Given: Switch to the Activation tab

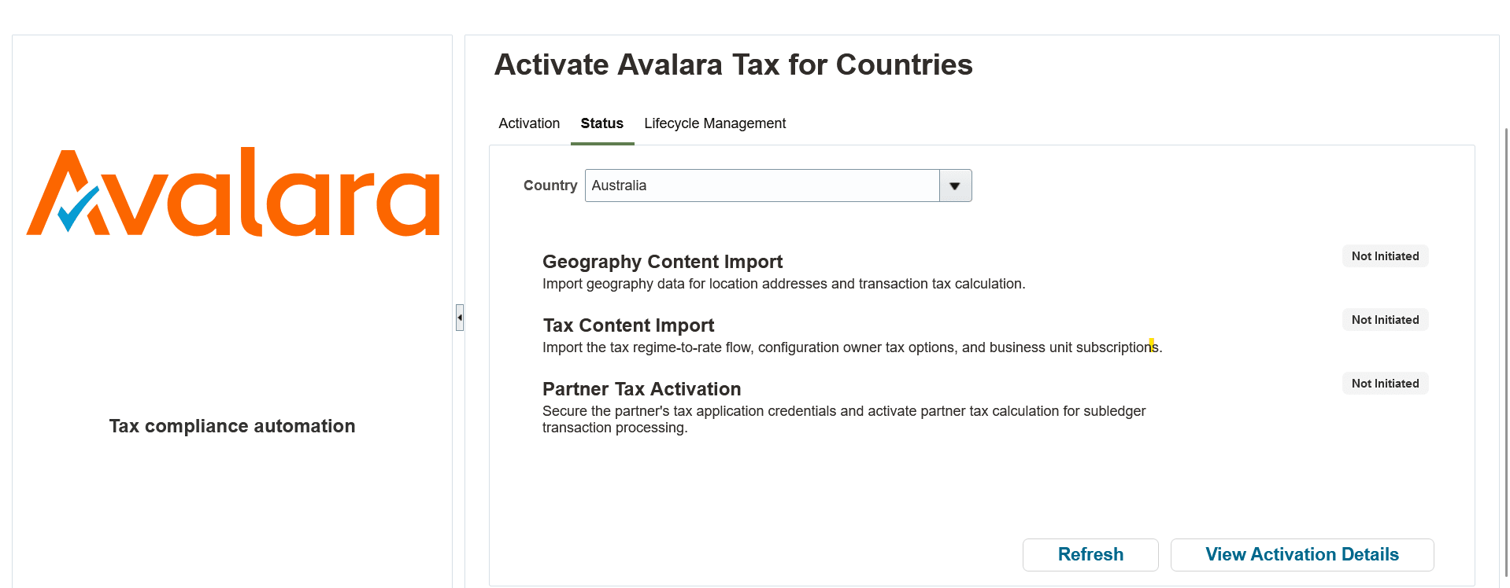Looking at the screenshot, I should click(528, 123).
